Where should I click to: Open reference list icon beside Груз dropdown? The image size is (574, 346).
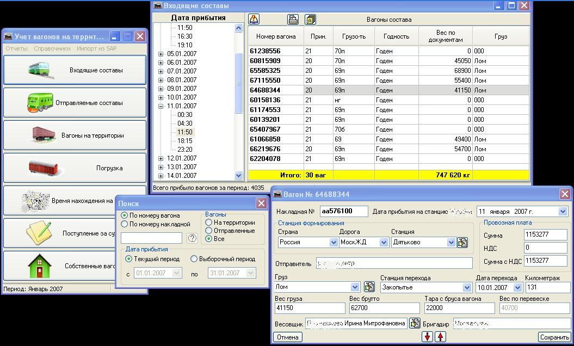click(x=369, y=287)
